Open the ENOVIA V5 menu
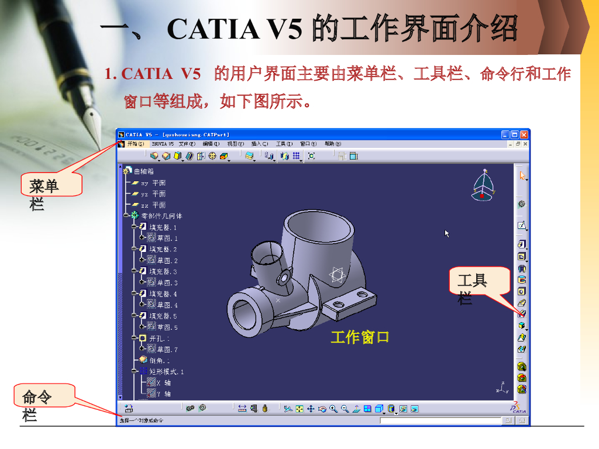The image size is (599, 449). pyautogui.click(x=163, y=144)
